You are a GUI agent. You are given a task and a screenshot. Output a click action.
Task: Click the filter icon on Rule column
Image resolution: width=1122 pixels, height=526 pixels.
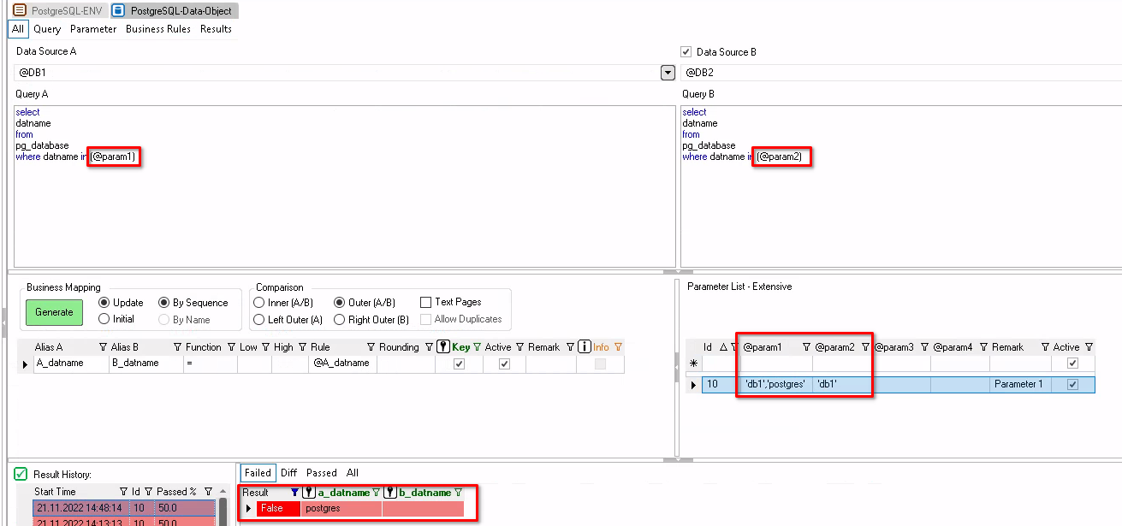point(371,347)
